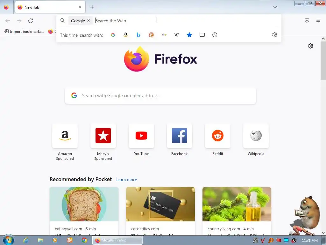Search this time with Amazon icon
This screenshot has height=245, width=326.
(x=125, y=35)
